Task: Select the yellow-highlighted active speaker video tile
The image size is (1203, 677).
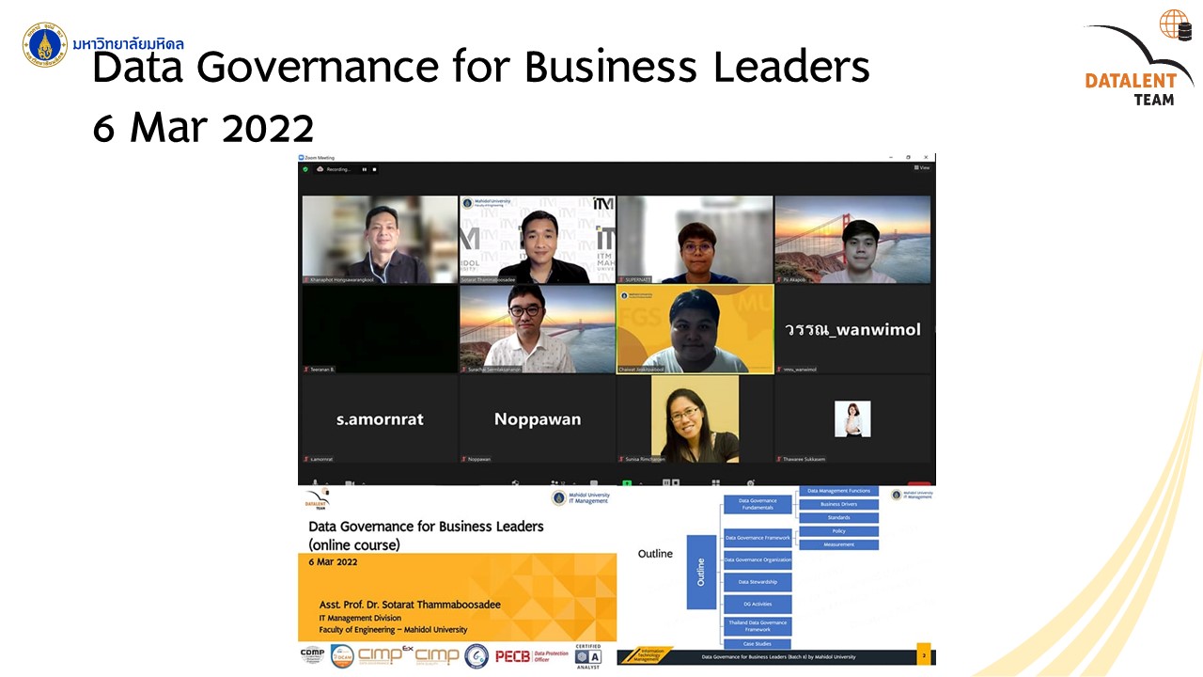Action: (695, 329)
